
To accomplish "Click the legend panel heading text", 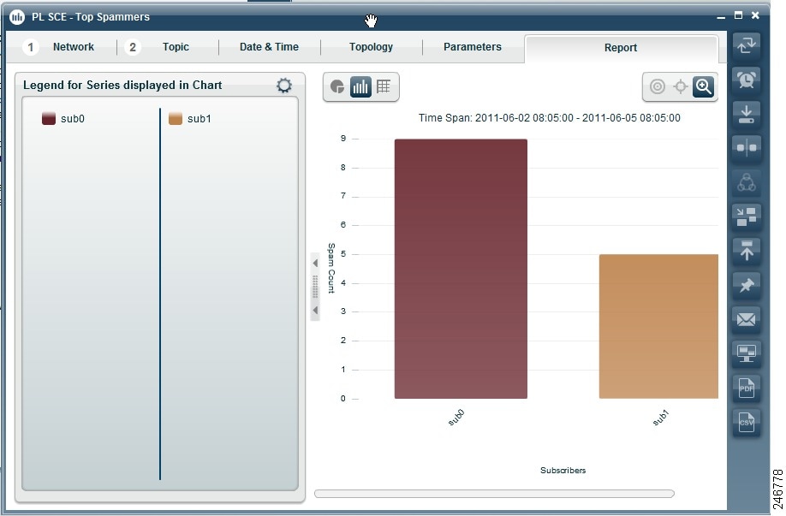I will click(x=122, y=86).
